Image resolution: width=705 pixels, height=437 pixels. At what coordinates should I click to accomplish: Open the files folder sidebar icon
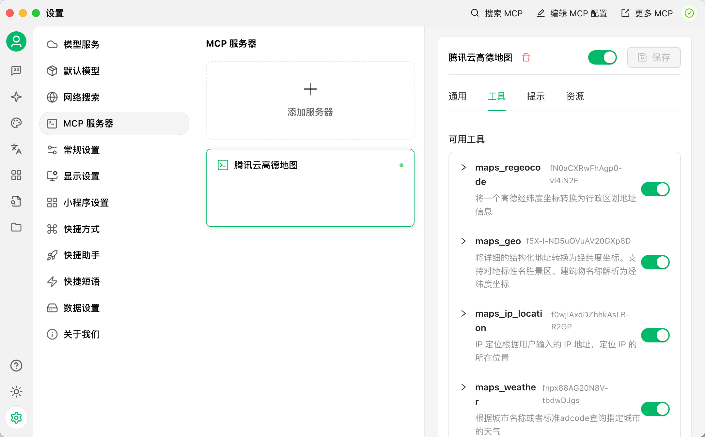point(16,227)
